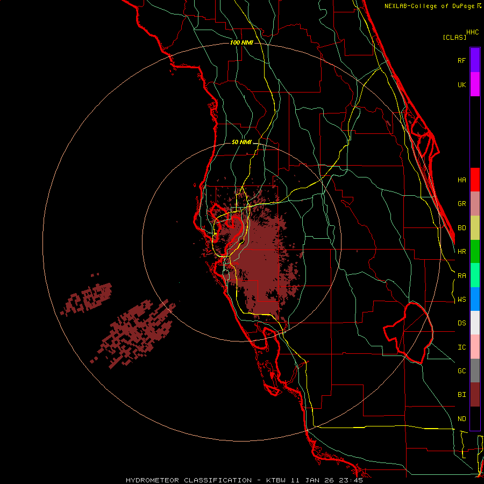This screenshot has height=484, width=484.
Task: Click the Hydrometeor Classification KTBW title line
Action: click(244, 480)
